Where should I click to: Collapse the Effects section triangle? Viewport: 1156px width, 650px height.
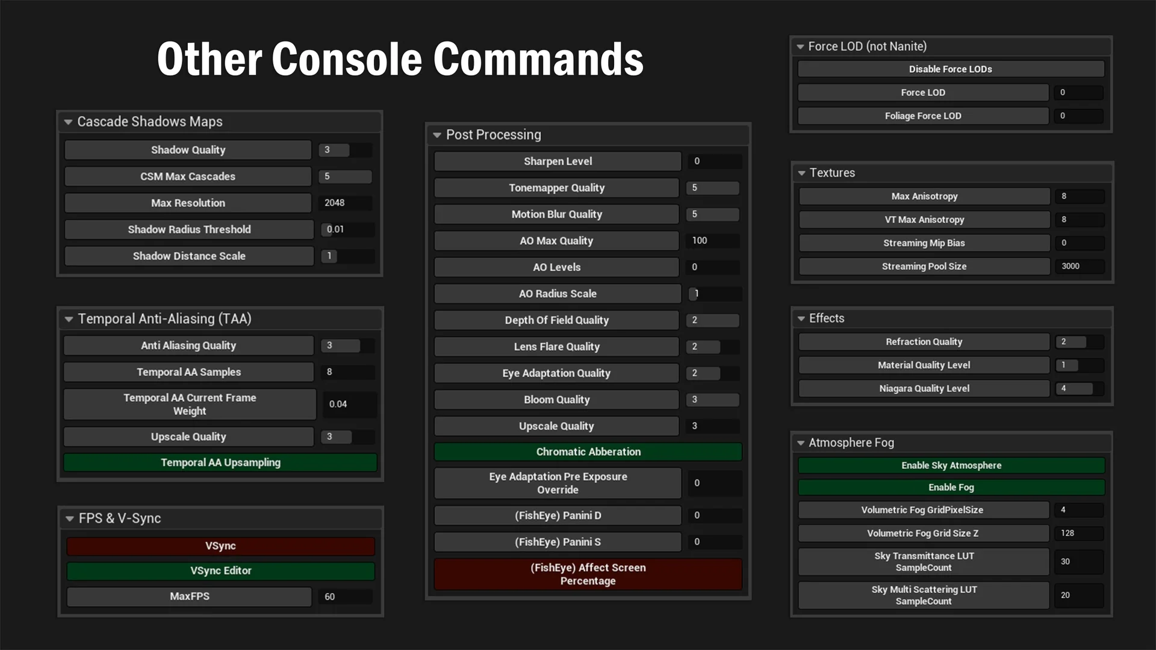801,319
